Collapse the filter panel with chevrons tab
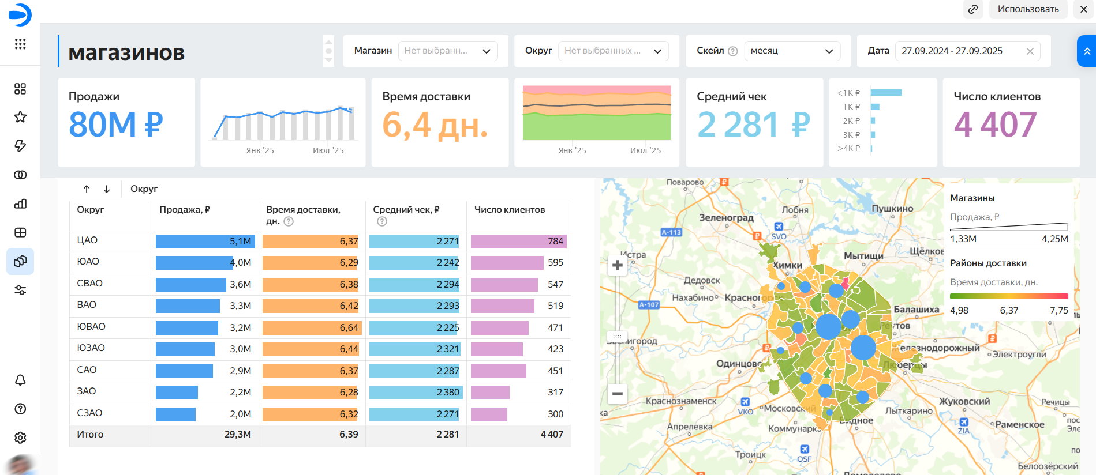The width and height of the screenshot is (1096, 475). [x=1087, y=51]
